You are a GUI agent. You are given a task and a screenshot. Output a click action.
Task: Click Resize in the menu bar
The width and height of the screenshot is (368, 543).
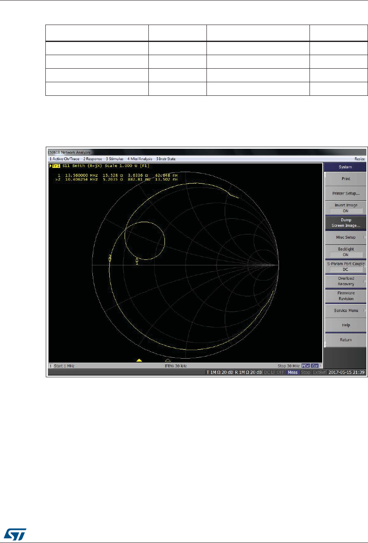pyautogui.click(x=360, y=159)
